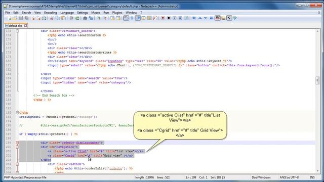324x182 pixels.
Task: Toggle synchronized vertical scrolling
Action: pyautogui.click(x=112, y=18)
